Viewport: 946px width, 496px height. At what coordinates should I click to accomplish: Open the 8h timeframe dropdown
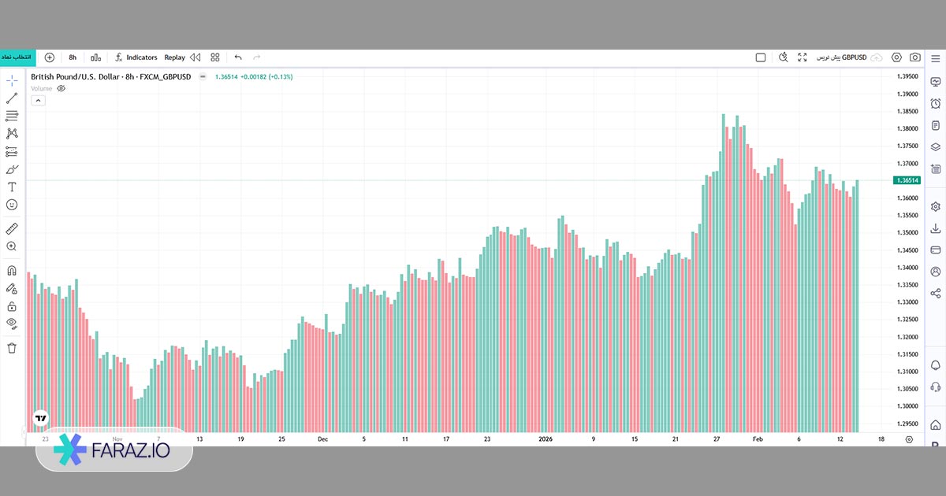(x=73, y=57)
